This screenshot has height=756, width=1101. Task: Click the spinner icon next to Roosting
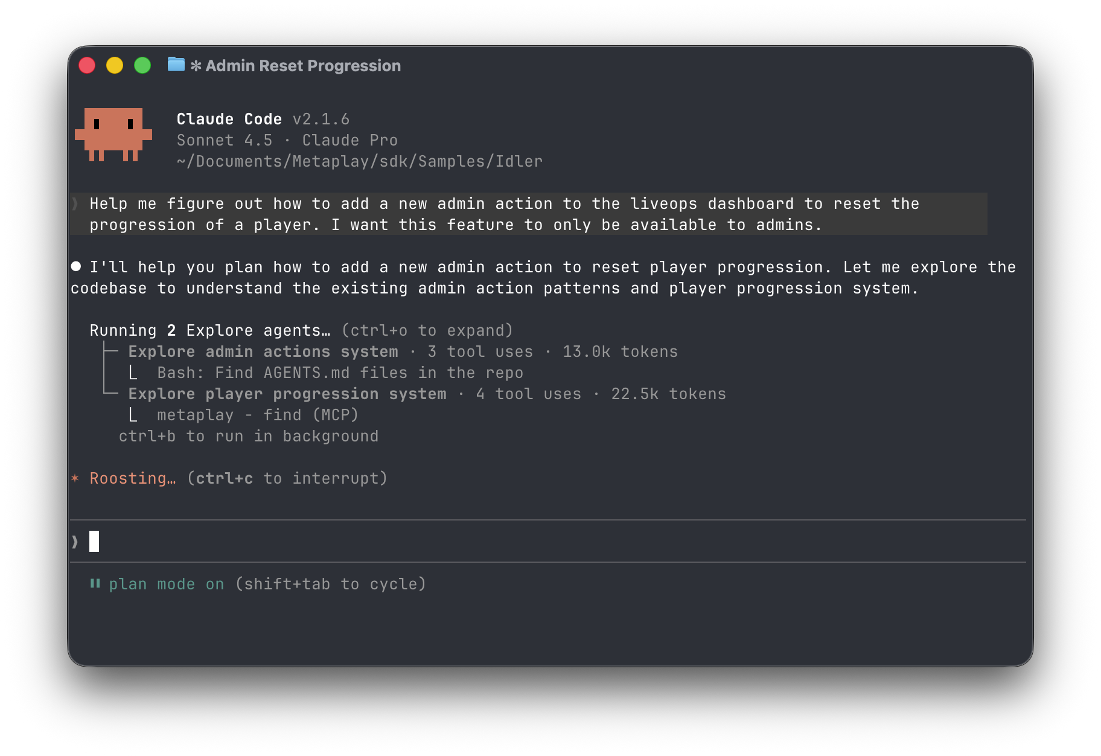pos(75,478)
